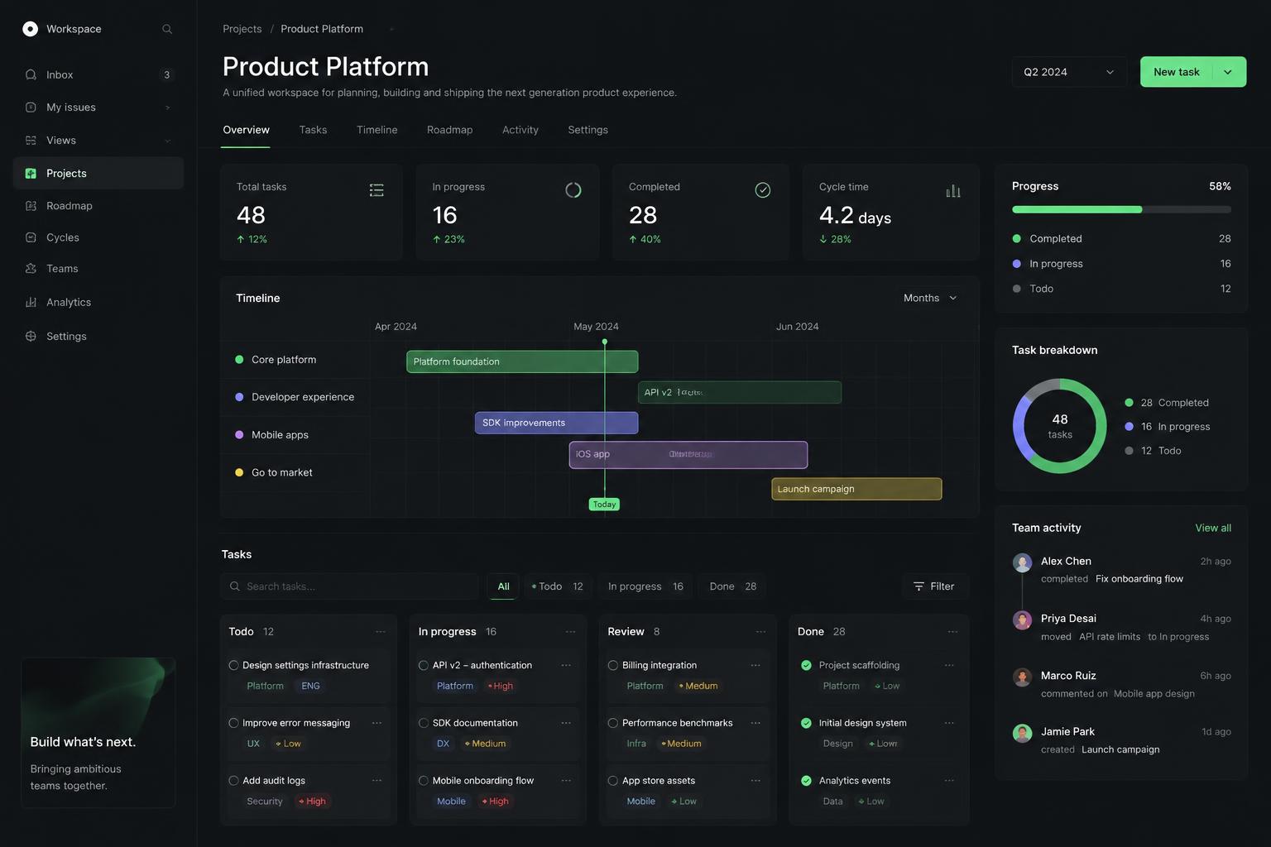
Task: Mark Design settings infrastructure as complete
Action: coord(233,665)
